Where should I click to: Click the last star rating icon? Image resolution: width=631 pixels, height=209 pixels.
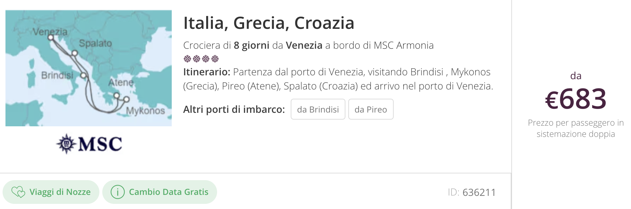click(215, 59)
